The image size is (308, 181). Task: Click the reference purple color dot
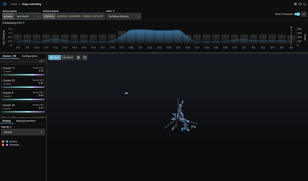(x=7, y=145)
